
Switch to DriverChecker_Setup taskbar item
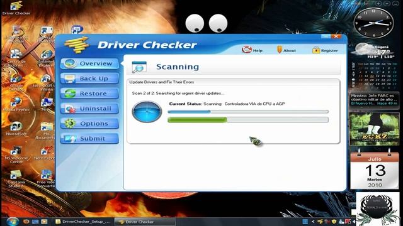click(82, 222)
